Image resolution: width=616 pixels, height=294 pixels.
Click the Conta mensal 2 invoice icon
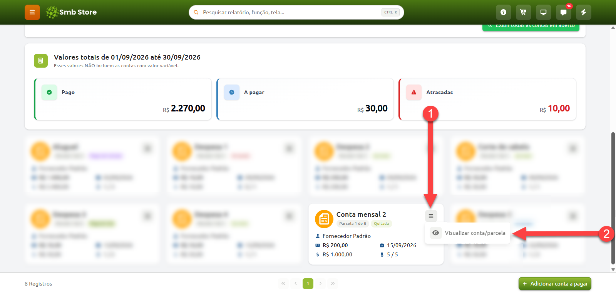point(324,219)
